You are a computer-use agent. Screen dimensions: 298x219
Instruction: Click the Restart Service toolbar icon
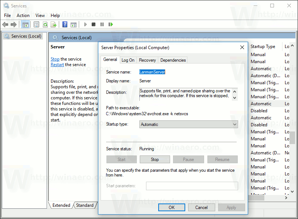coord(111,24)
